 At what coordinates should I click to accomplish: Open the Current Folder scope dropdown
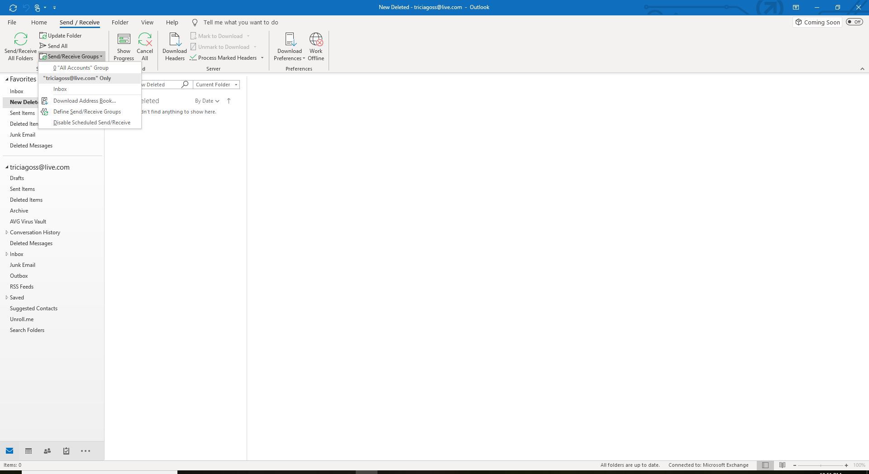click(x=216, y=85)
